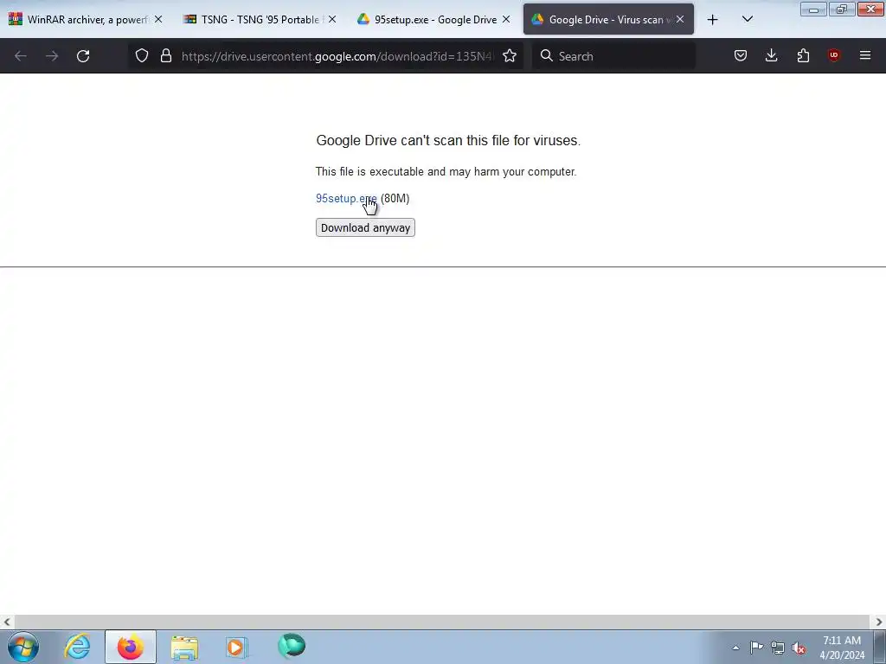
Task: Click the right arrow of the horizontal scrollbar
Action: coord(879,622)
